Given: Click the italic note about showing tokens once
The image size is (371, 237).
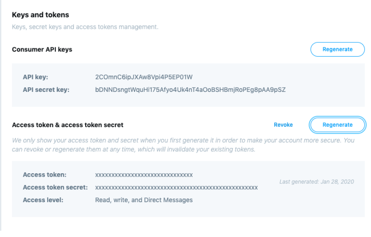Looking at the screenshot, I should point(183,141).
